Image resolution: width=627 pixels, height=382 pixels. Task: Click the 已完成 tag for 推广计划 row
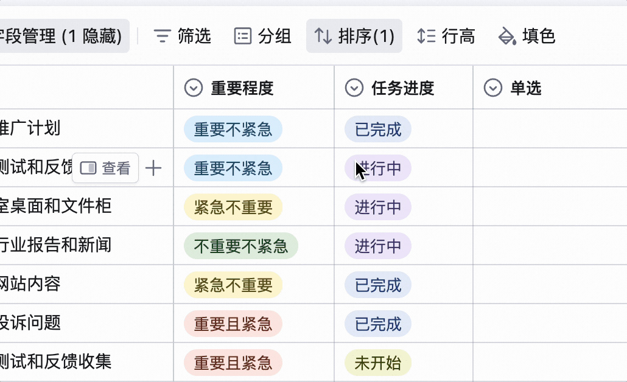(378, 129)
